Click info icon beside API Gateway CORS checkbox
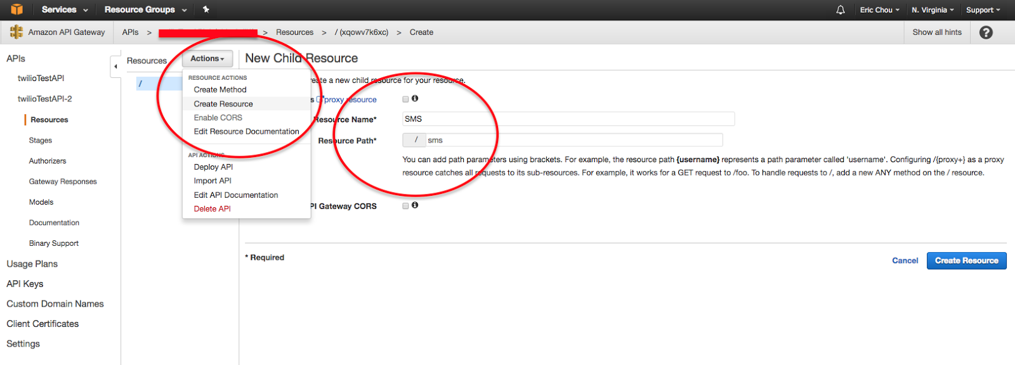 [415, 205]
